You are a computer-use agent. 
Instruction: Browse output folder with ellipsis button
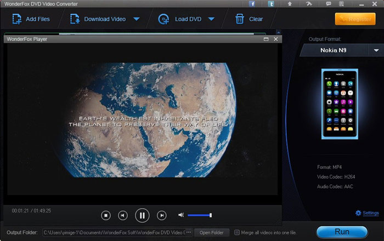coord(189,232)
